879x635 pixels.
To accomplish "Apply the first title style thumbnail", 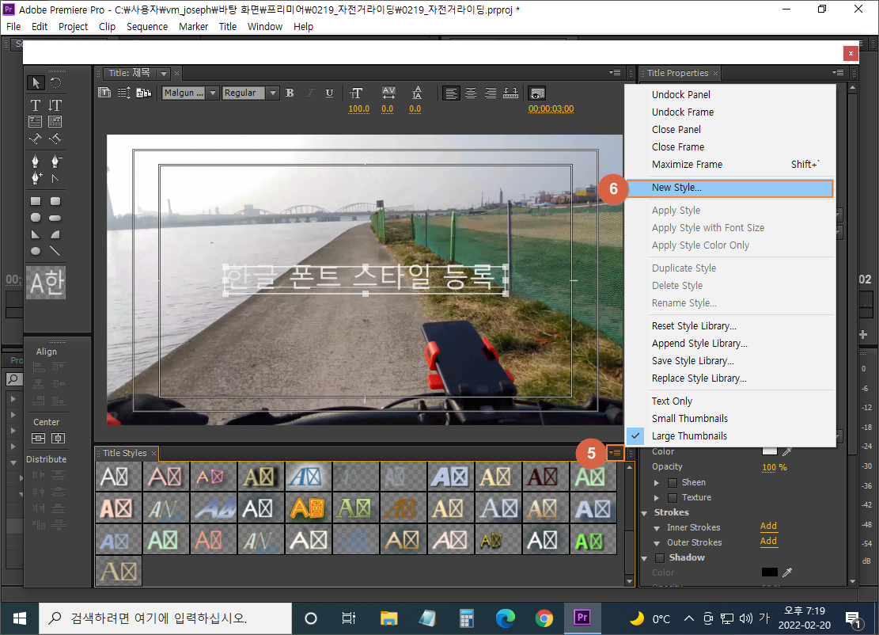I will click(119, 477).
